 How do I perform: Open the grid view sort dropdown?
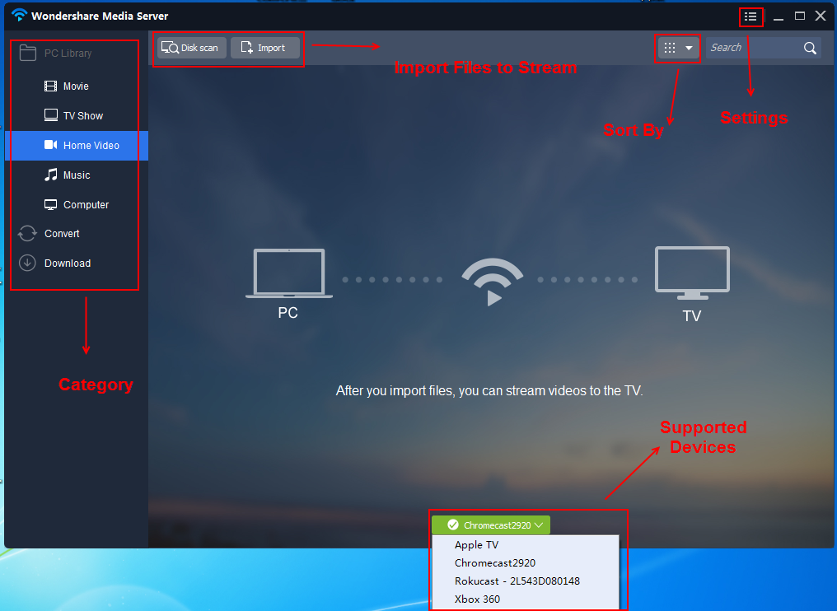tap(678, 48)
